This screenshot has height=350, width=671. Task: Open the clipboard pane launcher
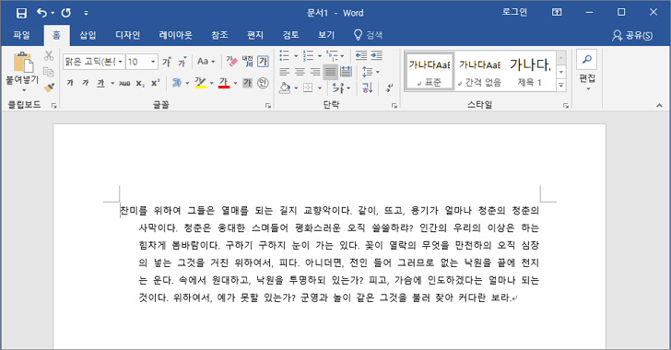pyautogui.click(x=53, y=105)
